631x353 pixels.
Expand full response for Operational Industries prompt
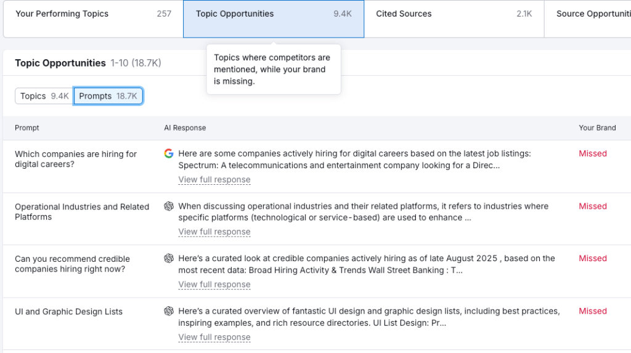[x=214, y=232]
